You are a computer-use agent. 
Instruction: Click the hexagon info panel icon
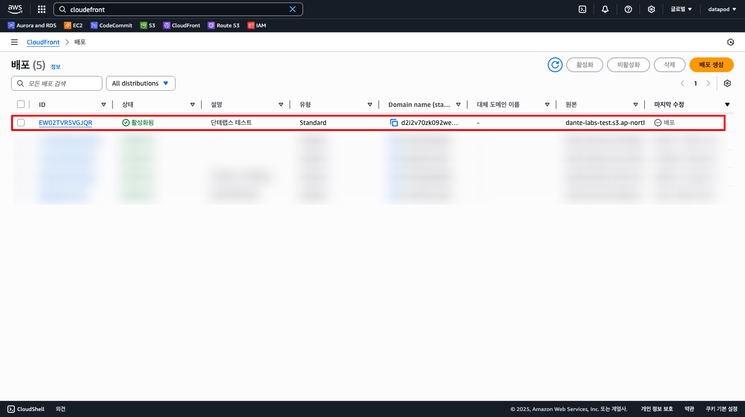coord(731,42)
